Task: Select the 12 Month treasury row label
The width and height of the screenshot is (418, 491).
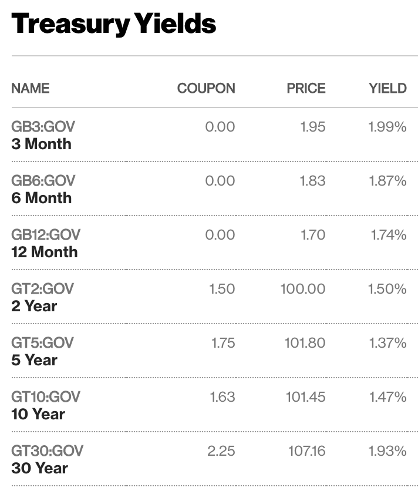Action: (45, 252)
